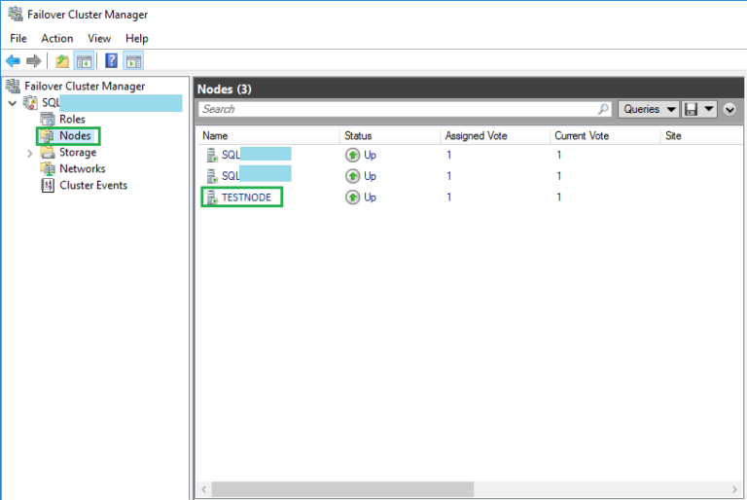Open the Help question mark icon
Image resolution: width=747 pixels, height=500 pixels.
tap(112, 60)
